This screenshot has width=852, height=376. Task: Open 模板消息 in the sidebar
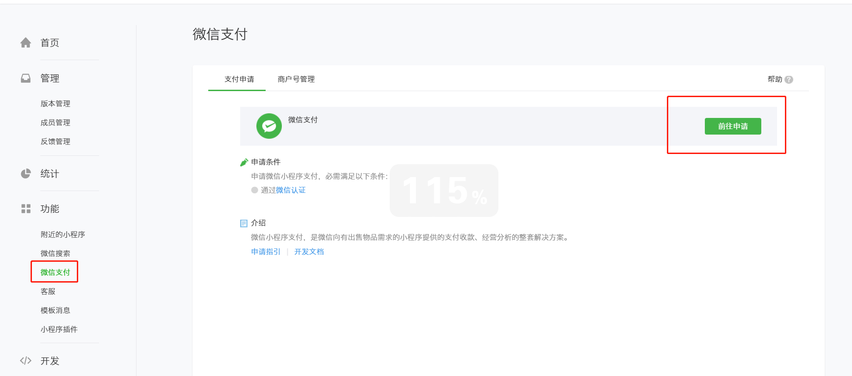pos(56,310)
